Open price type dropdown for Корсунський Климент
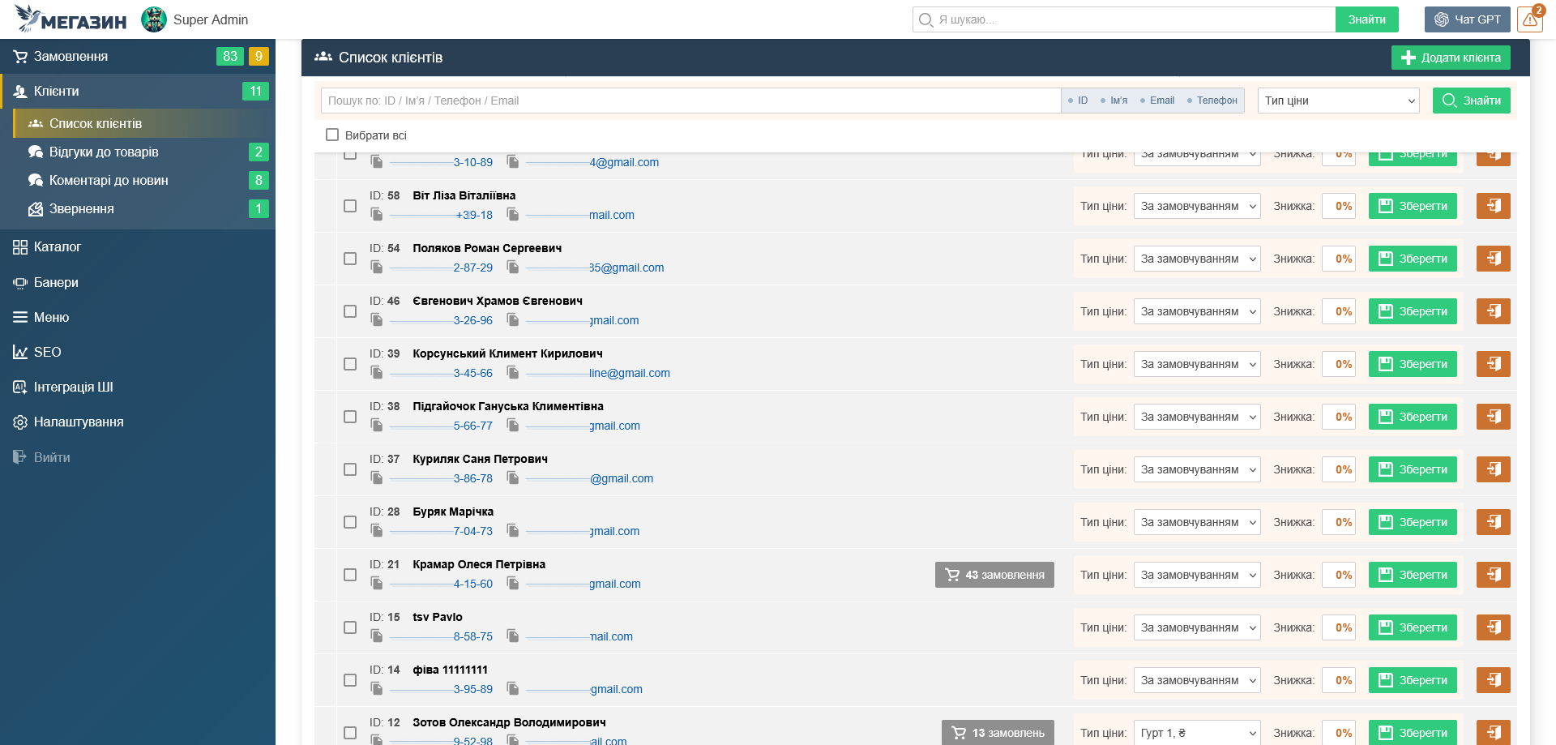This screenshot has height=745, width=1556. pos(1197,364)
